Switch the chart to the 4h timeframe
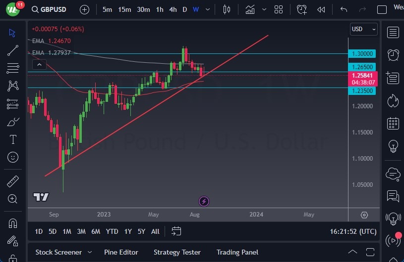 coord(173,9)
